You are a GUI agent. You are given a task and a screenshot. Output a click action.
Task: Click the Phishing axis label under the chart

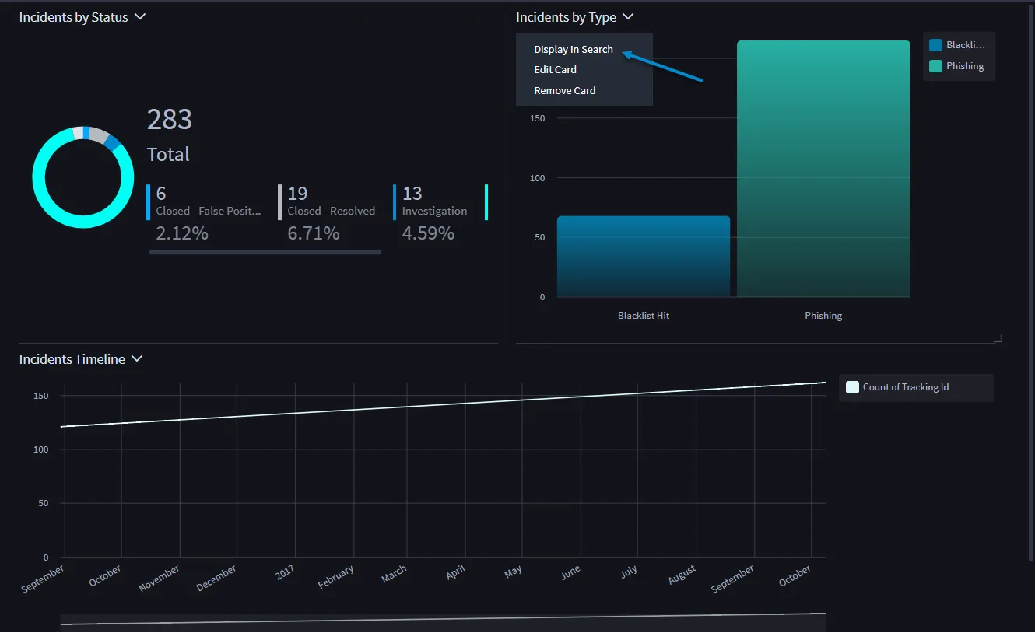coord(823,315)
